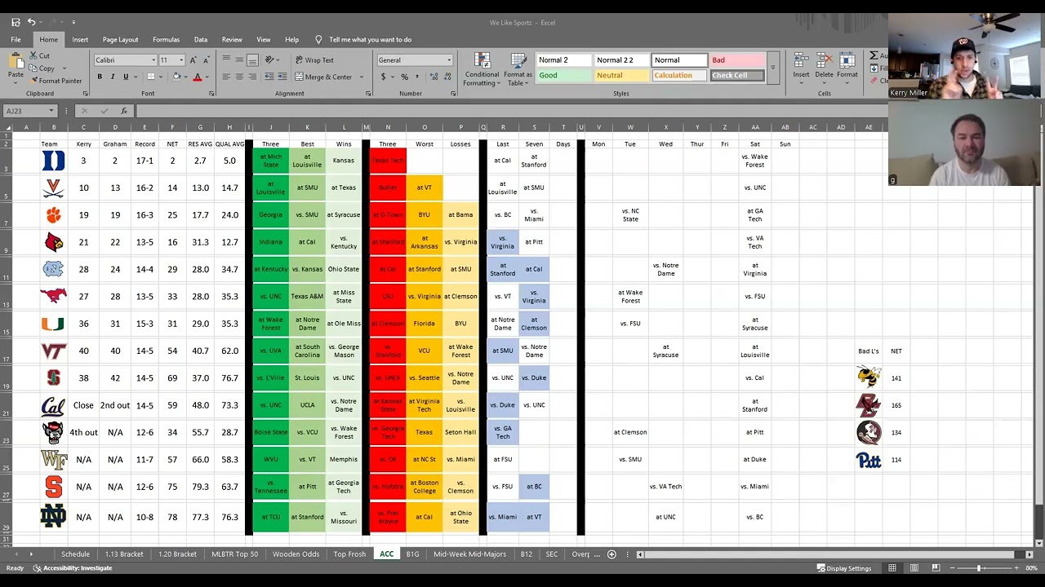Switch to the Insert ribbon tab

pyautogui.click(x=80, y=39)
